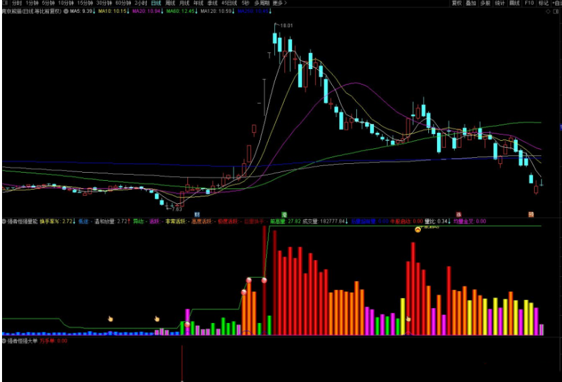Viewport: 562px width, 382px height.
Task: Open the 多周期 multi-period view
Action: [x=261, y=3]
